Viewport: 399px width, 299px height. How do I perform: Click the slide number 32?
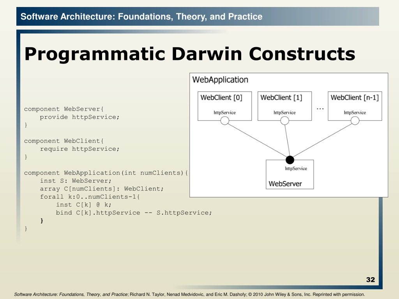[x=371, y=280]
